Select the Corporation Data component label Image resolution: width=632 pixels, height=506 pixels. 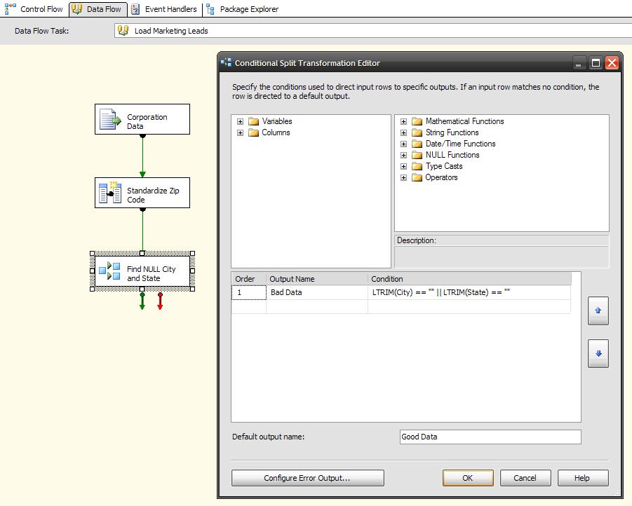(x=147, y=122)
